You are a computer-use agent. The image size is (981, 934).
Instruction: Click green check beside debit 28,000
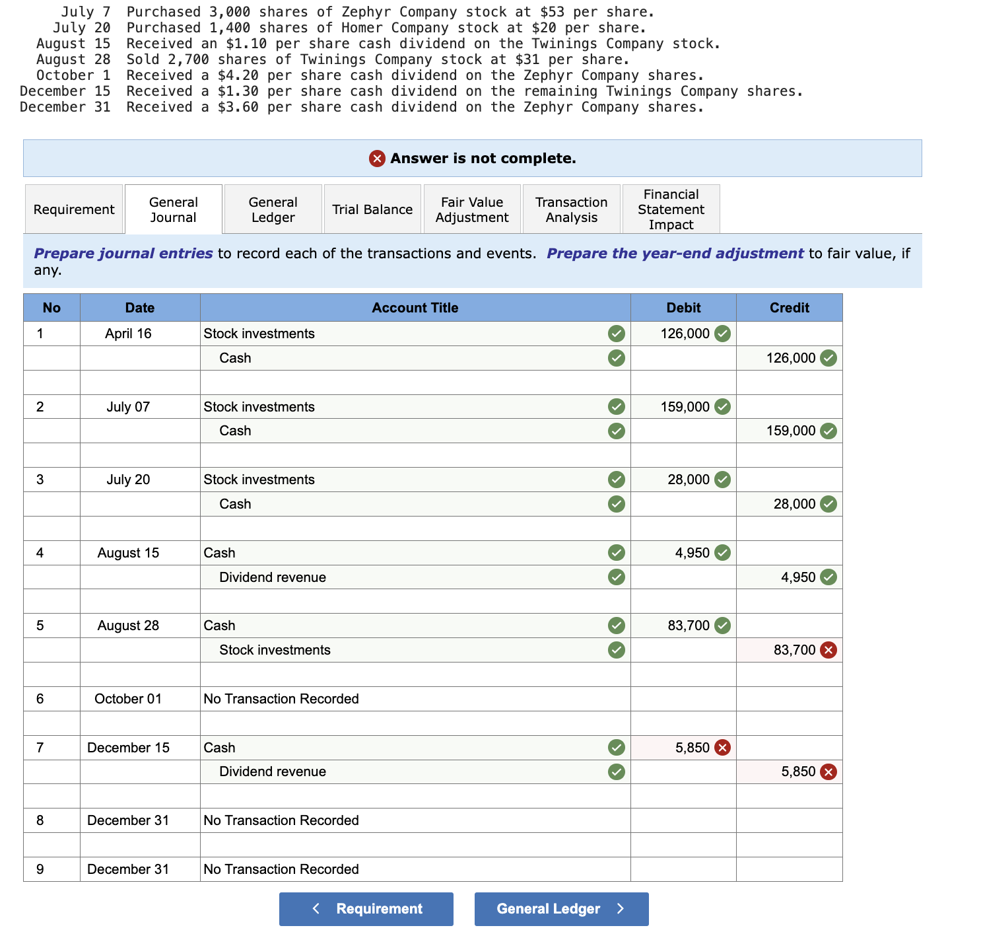coord(723,480)
